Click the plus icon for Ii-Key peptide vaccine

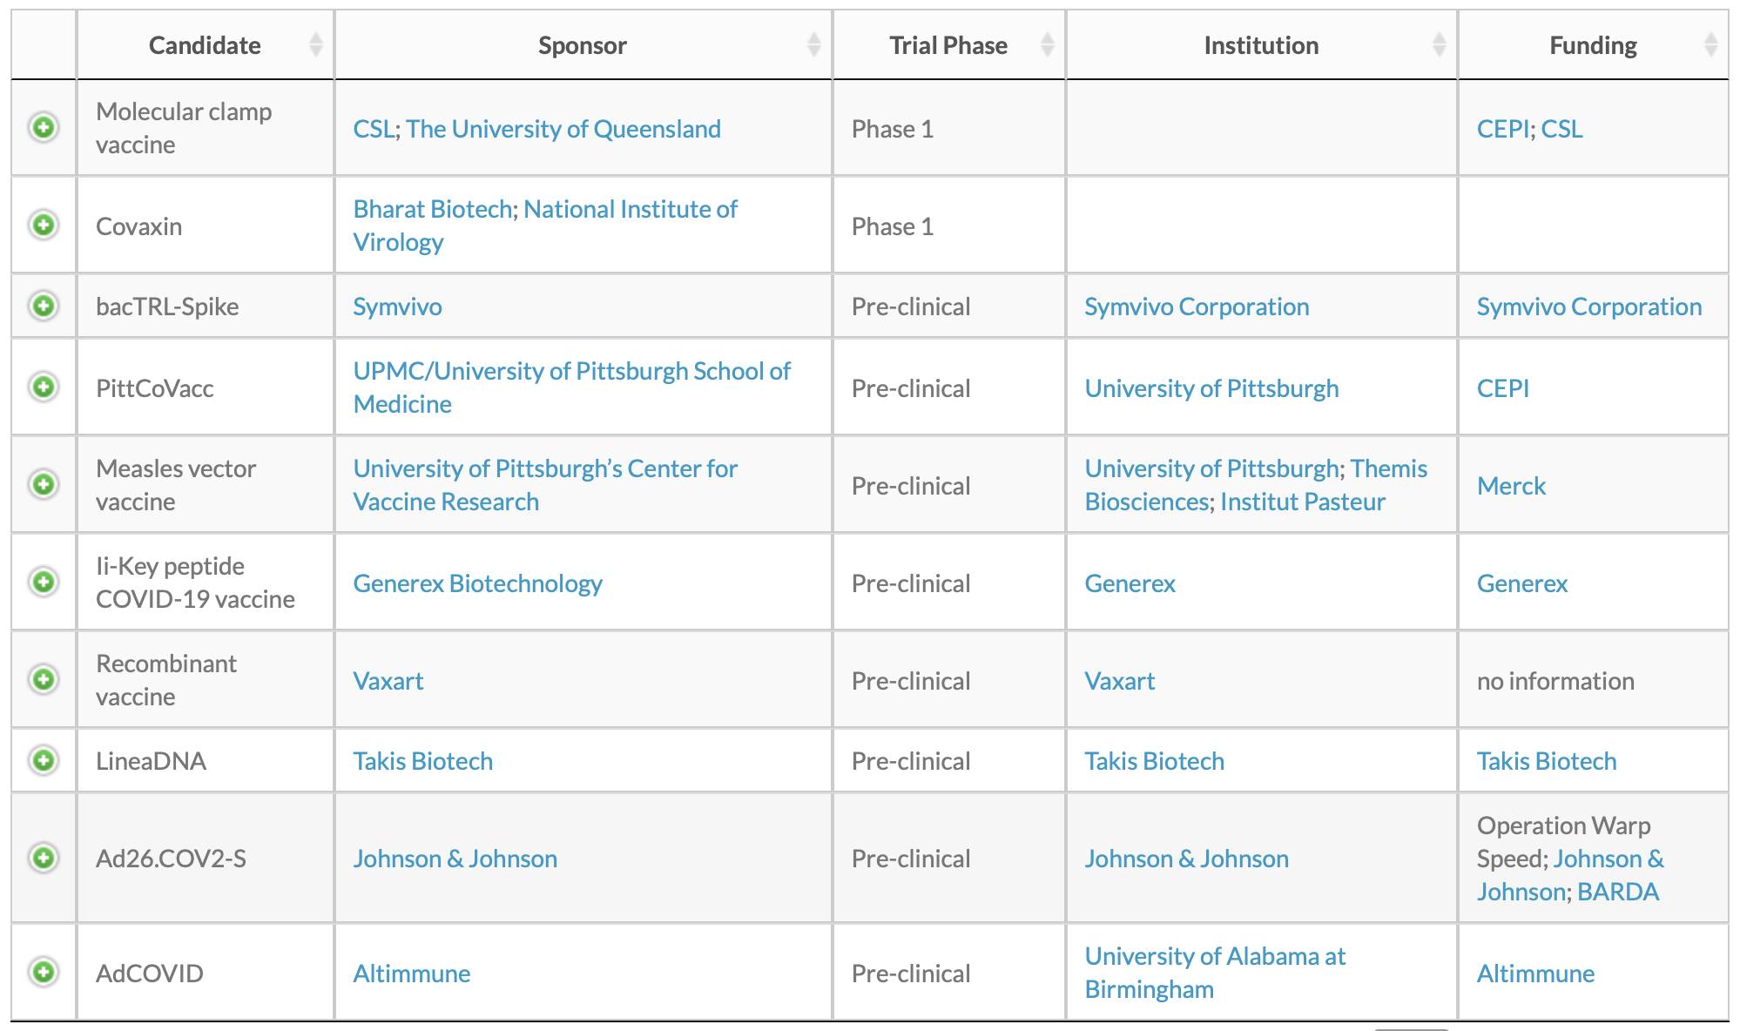(43, 582)
